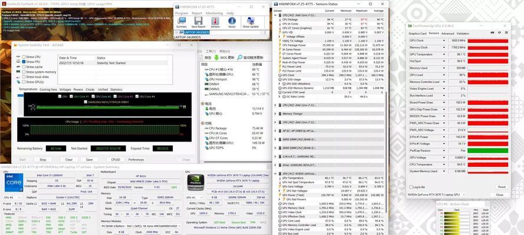Image resolution: width=524 pixels, height=235 pixels.
Task: Click GPU Temperature red graph bar in GPU-Z
Action: coord(488,54)
